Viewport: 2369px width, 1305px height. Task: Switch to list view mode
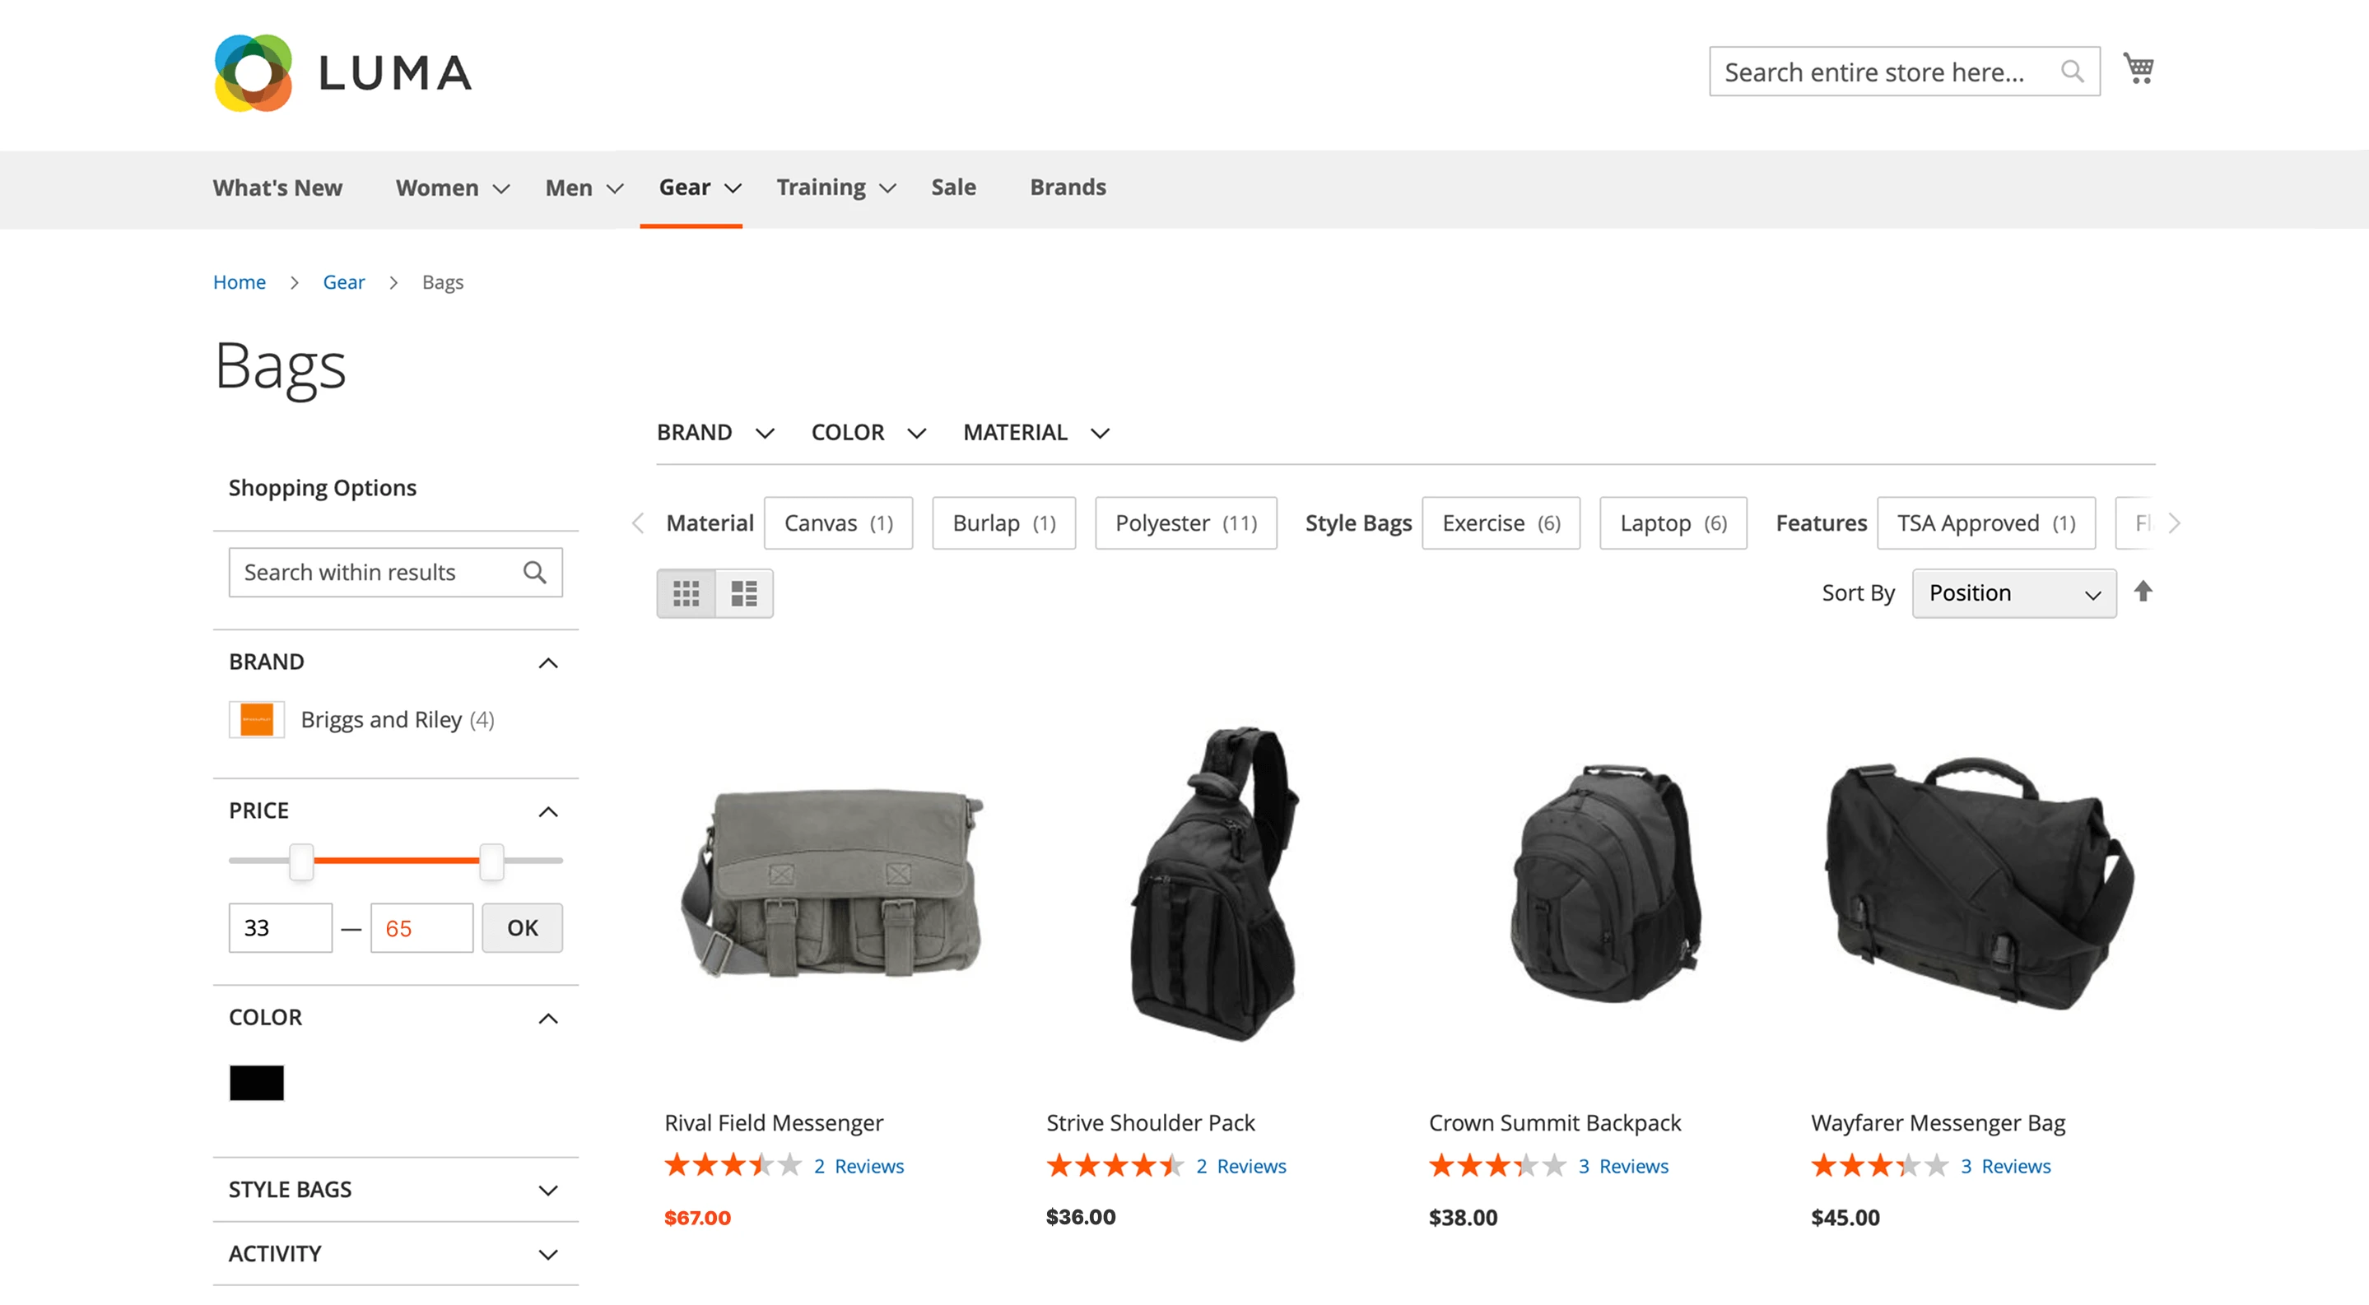pos(743,594)
